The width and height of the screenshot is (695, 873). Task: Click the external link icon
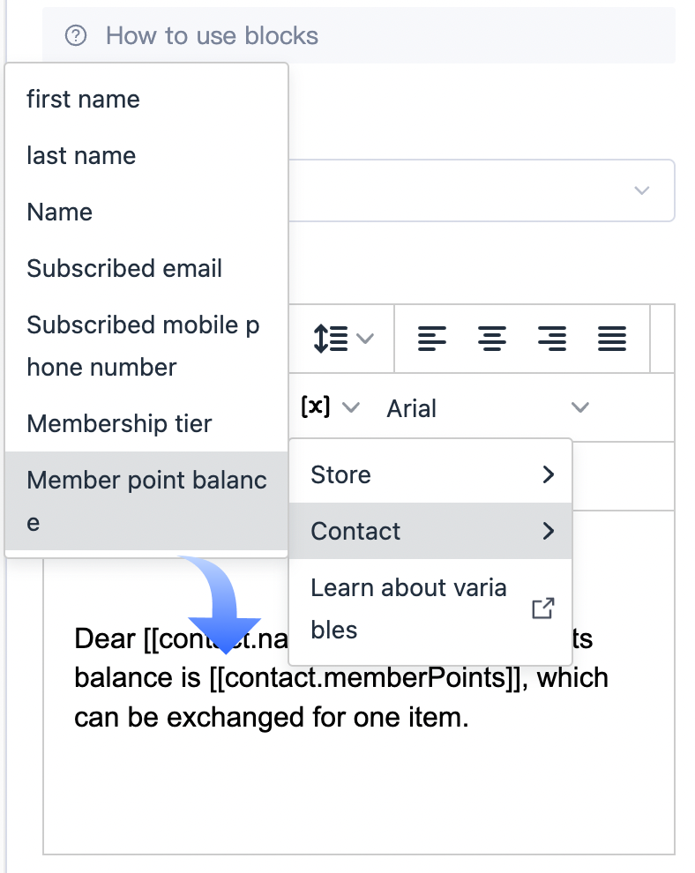[x=543, y=608]
